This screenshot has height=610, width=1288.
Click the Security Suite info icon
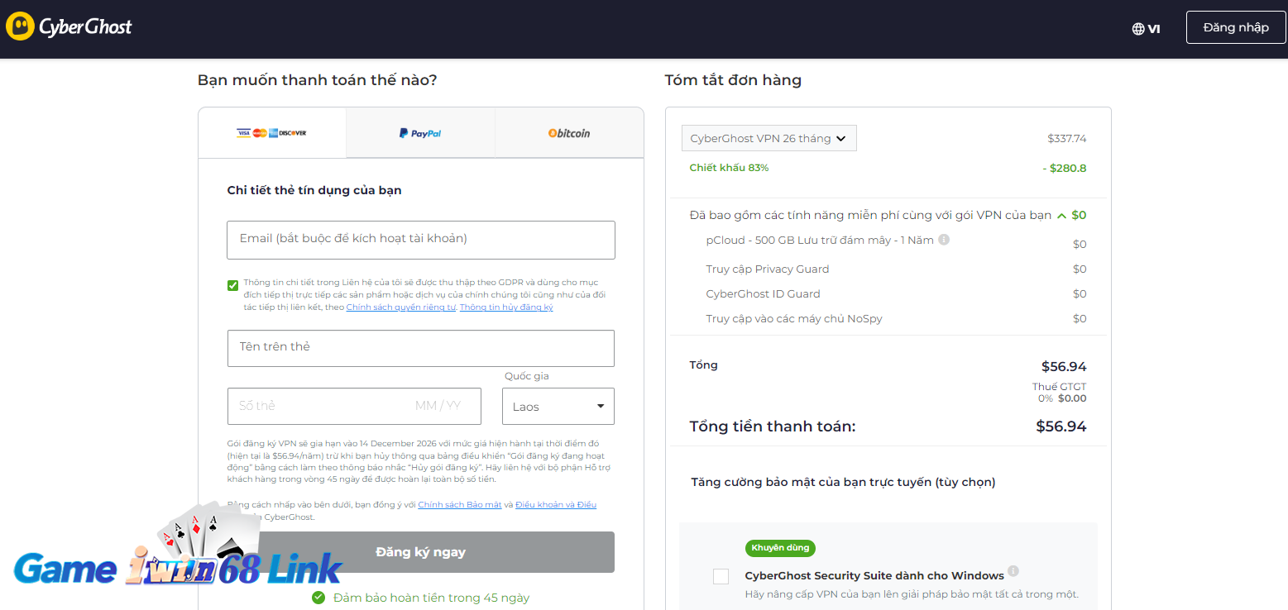[x=1013, y=571]
